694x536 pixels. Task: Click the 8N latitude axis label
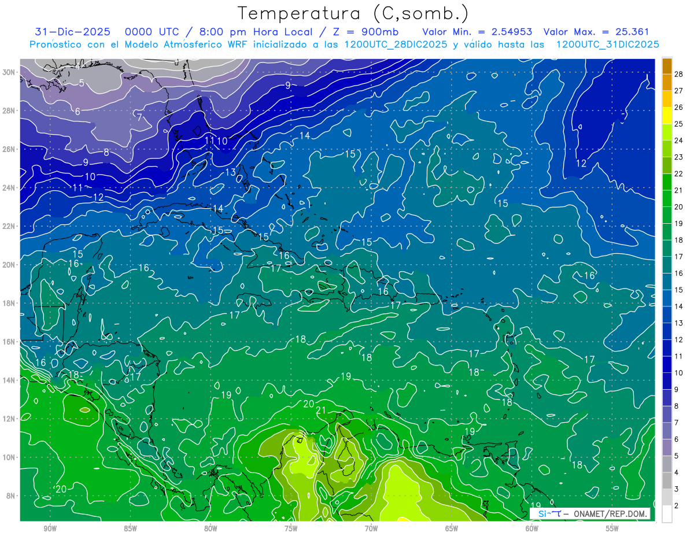pyautogui.click(x=12, y=496)
